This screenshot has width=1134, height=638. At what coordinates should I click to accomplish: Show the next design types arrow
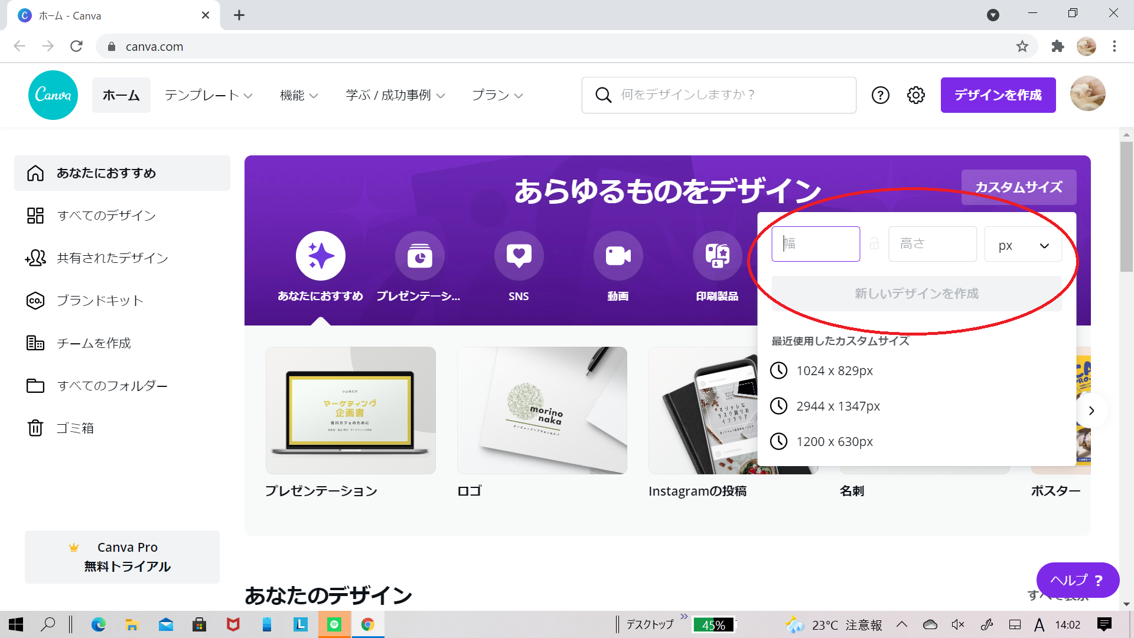pyautogui.click(x=1091, y=411)
